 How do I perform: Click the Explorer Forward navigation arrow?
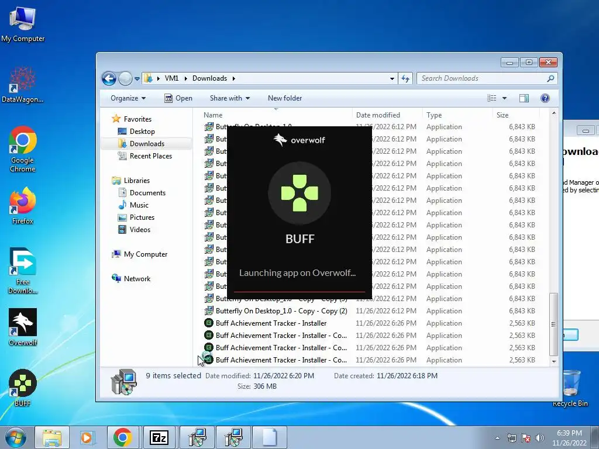click(125, 79)
